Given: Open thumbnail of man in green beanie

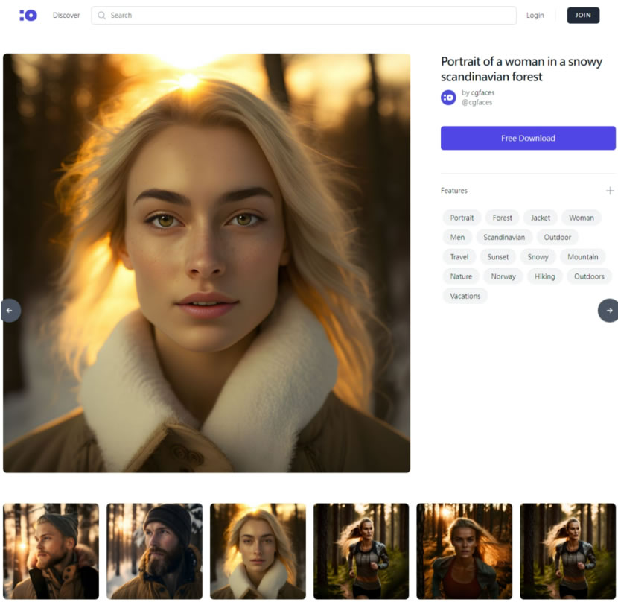Looking at the screenshot, I should [x=51, y=551].
